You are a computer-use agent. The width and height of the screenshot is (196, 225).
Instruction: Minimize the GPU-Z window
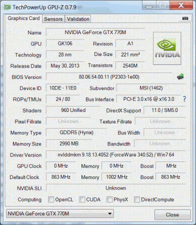click(149, 5)
